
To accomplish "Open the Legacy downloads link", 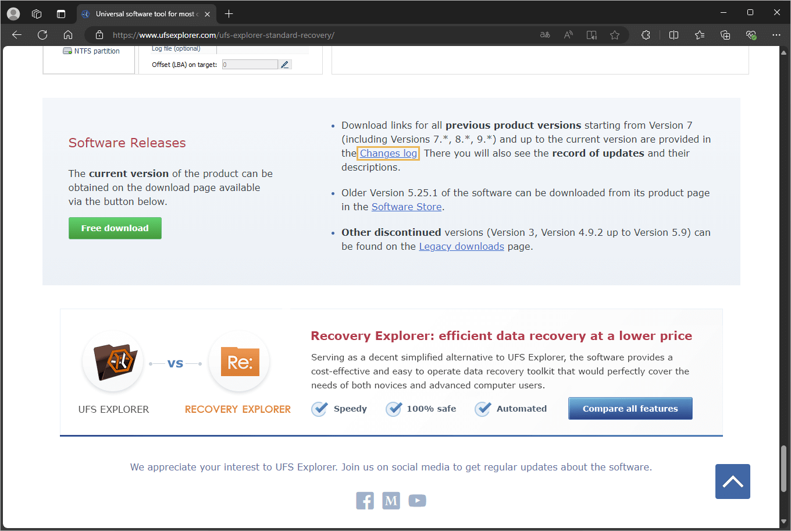I will 462,246.
